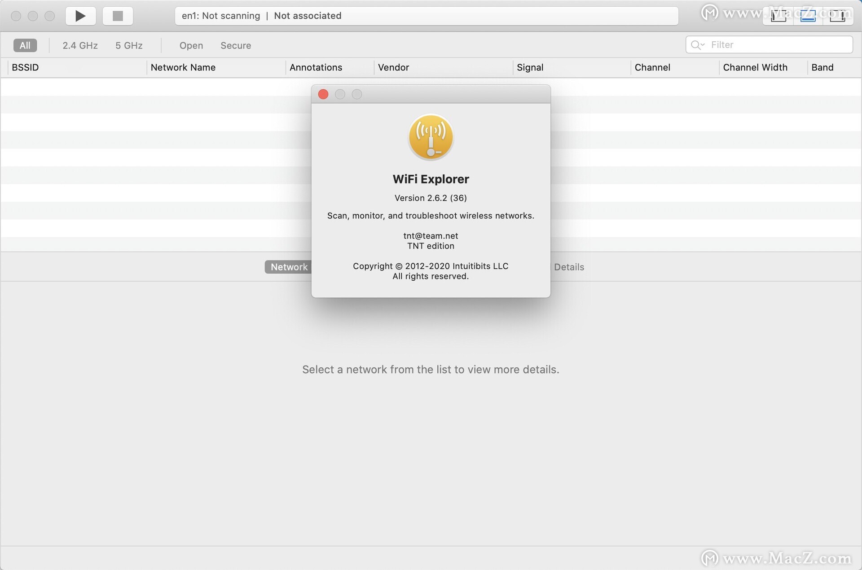Open the filter search magnifier dropdown
Image resolution: width=862 pixels, height=570 pixels.
point(697,45)
